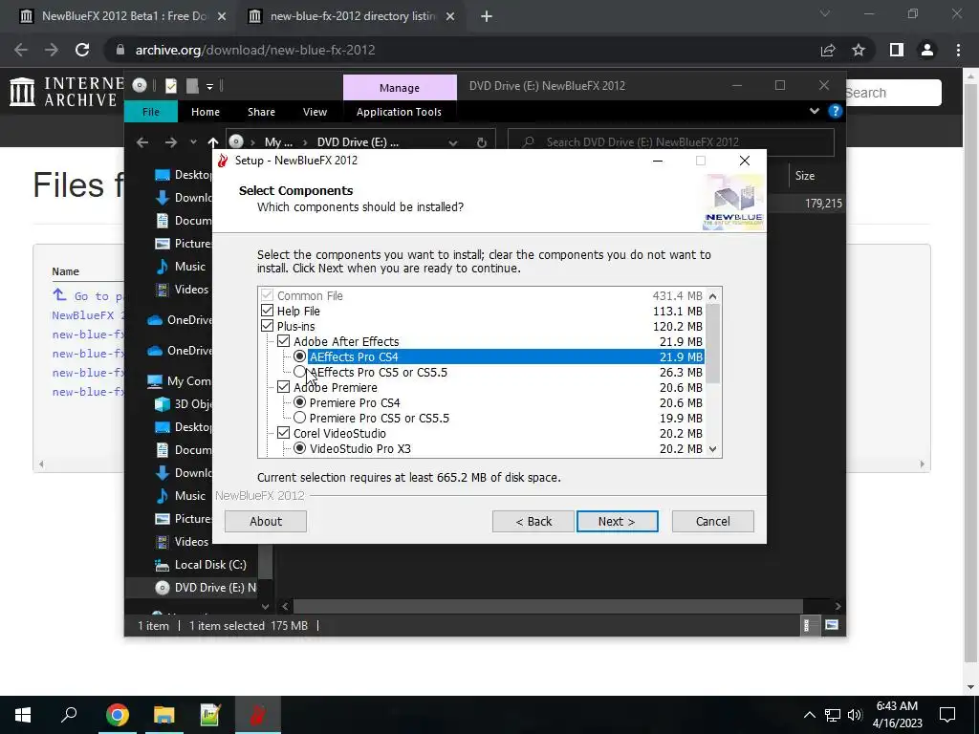Open the Share ribbon tab
The width and height of the screenshot is (979, 734).
[261, 112]
